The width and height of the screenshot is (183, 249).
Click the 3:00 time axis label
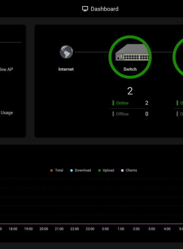point(152,229)
